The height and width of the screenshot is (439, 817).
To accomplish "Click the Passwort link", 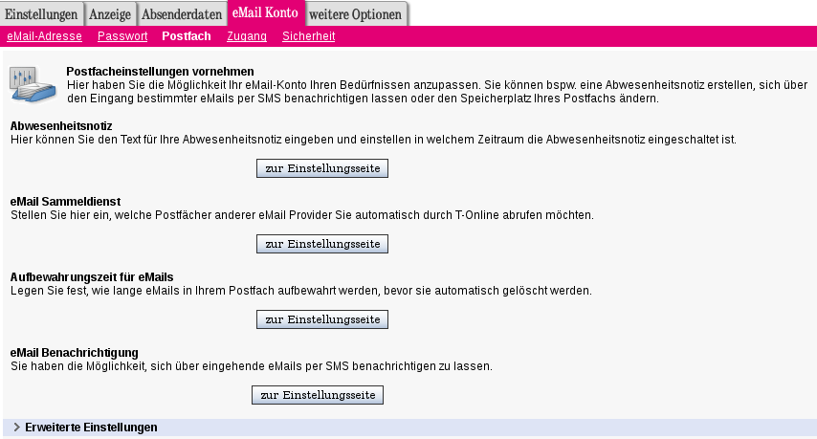I will click(122, 36).
